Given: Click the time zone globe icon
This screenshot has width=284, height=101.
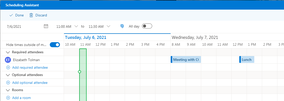Looking at the screenshot, I should tap(122, 26).
